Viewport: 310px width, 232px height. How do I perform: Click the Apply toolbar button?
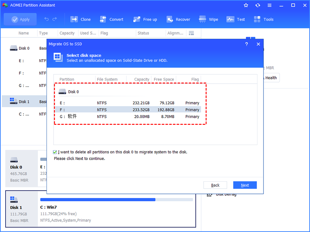[x=20, y=19]
